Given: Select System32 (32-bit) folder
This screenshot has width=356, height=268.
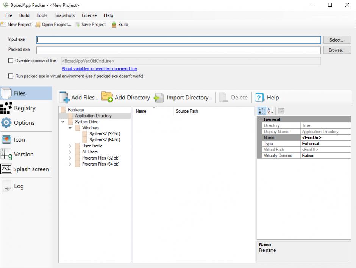Looking at the screenshot, I should (x=105, y=134).
